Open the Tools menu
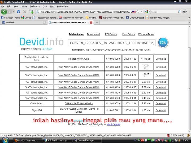The image size is (191, 143). (45, 6)
